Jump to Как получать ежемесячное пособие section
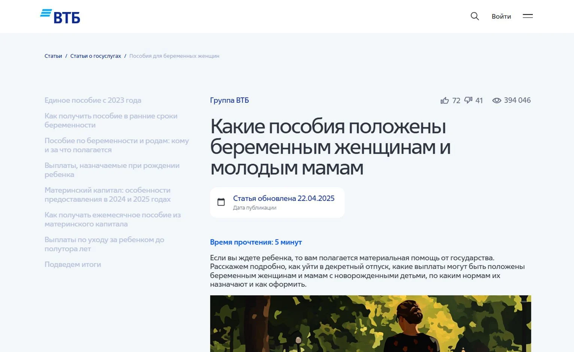The width and height of the screenshot is (574, 352). pyautogui.click(x=113, y=219)
